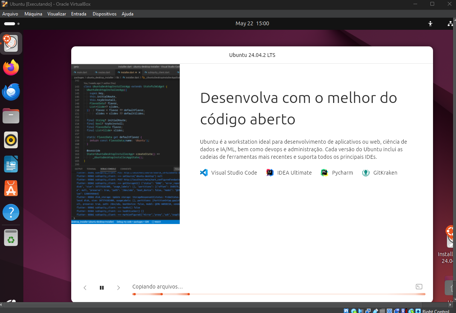Click the audio status icon in VirtualBox bar

coord(360,311)
